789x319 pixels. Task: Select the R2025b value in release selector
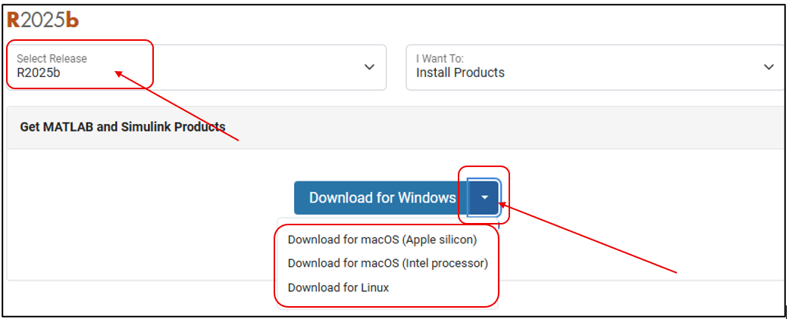click(39, 73)
